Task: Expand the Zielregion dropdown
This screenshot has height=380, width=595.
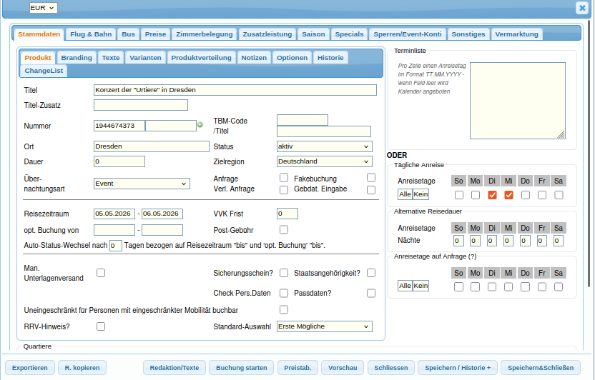Action: (x=324, y=161)
